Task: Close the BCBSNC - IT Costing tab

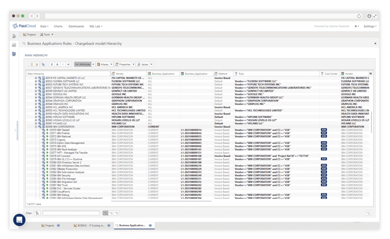Action: tap(109, 226)
